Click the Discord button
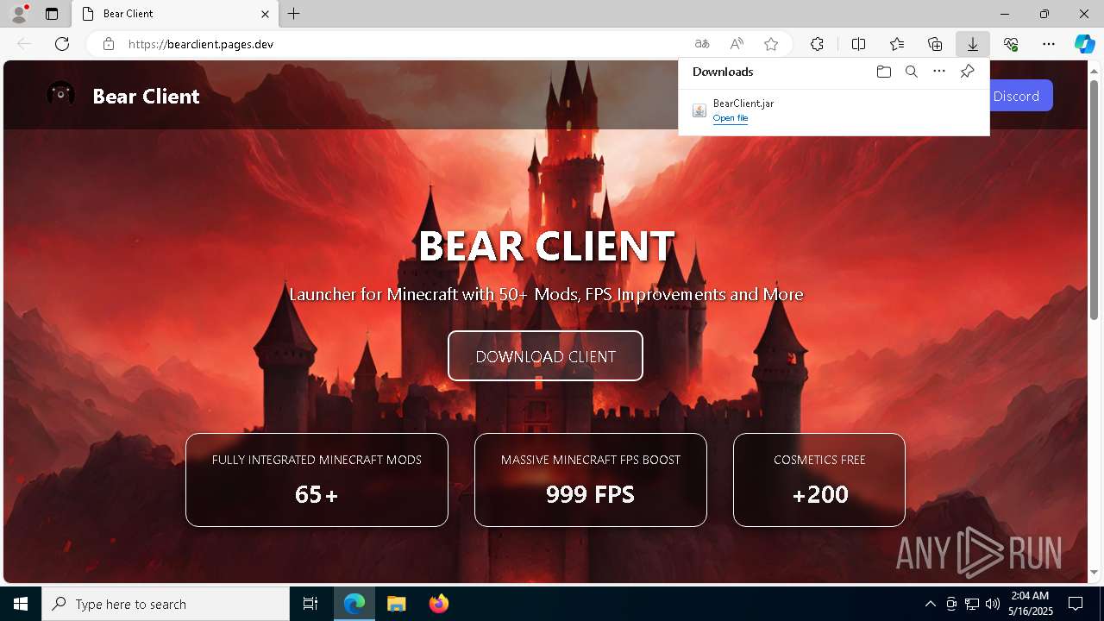Image resolution: width=1104 pixels, height=621 pixels. tap(1021, 96)
